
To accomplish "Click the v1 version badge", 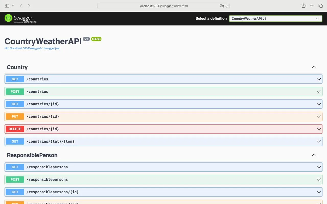I will click(86, 39).
